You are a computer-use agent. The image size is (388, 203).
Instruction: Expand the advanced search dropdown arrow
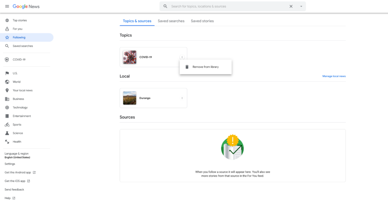click(x=301, y=6)
